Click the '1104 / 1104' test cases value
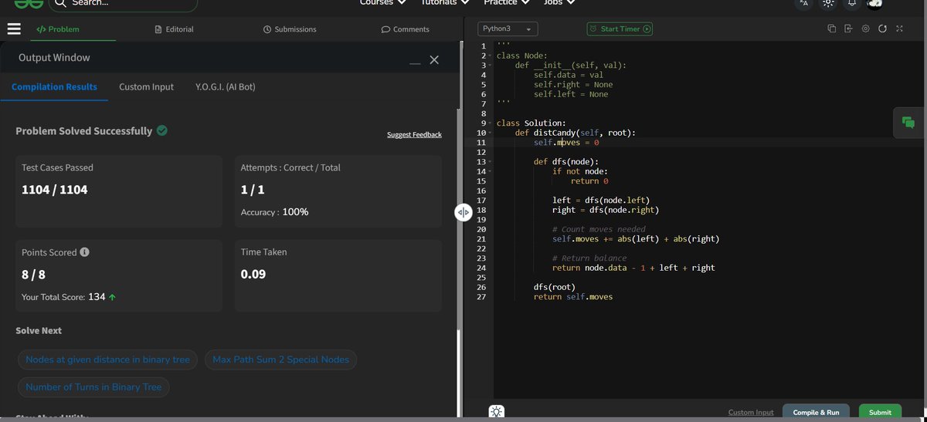The width and height of the screenshot is (927, 422). (55, 190)
